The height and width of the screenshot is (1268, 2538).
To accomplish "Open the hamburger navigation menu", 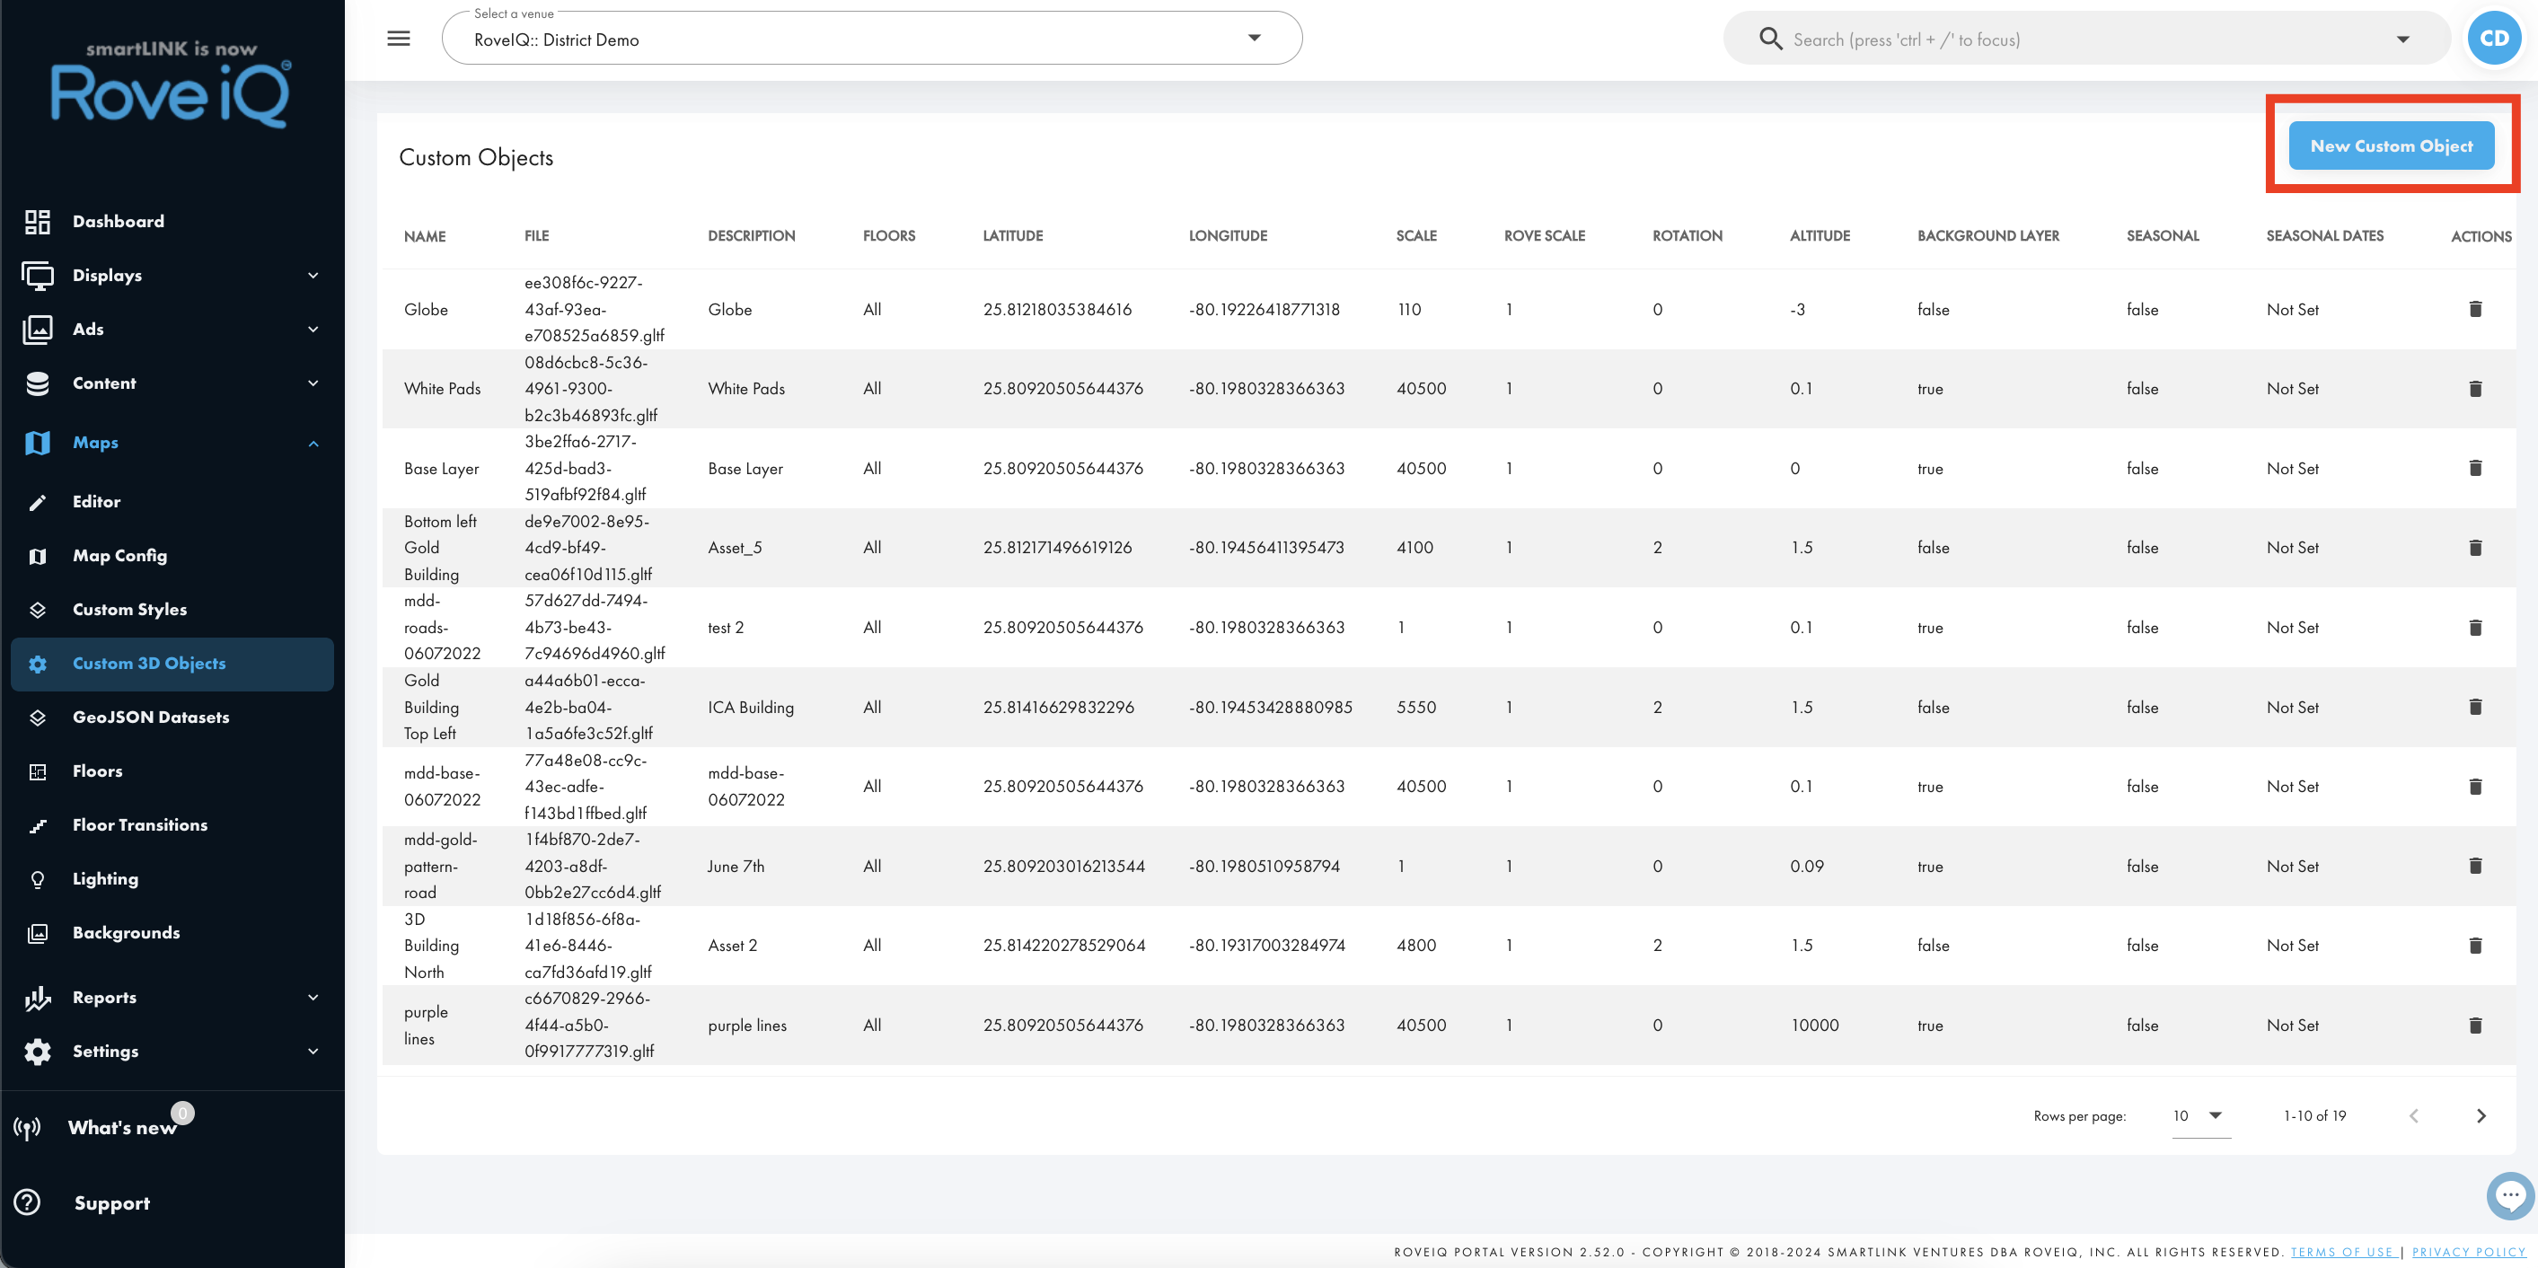I will [398, 39].
